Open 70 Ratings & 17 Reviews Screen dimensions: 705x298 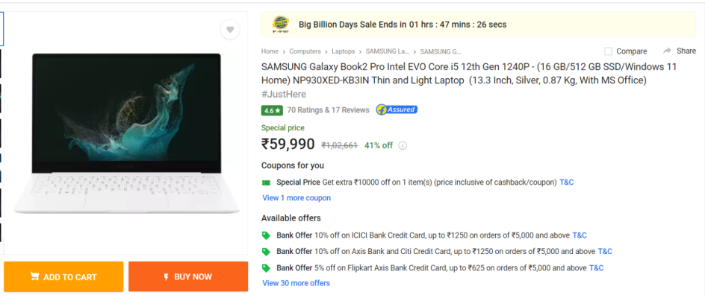pos(328,110)
